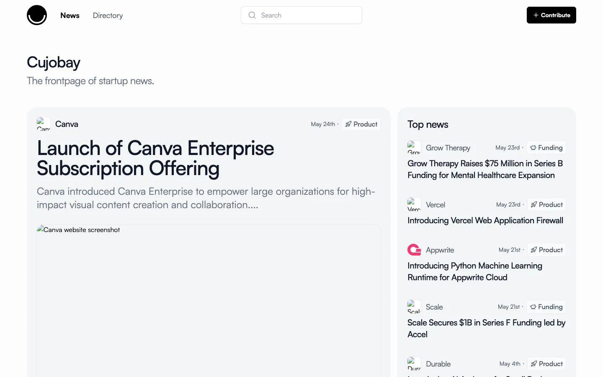The width and height of the screenshot is (603, 377).
Task: Click the Product tag on Canva article
Action: pos(361,124)
